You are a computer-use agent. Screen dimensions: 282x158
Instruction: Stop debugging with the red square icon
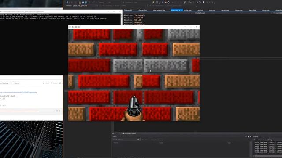pos(166,2)
